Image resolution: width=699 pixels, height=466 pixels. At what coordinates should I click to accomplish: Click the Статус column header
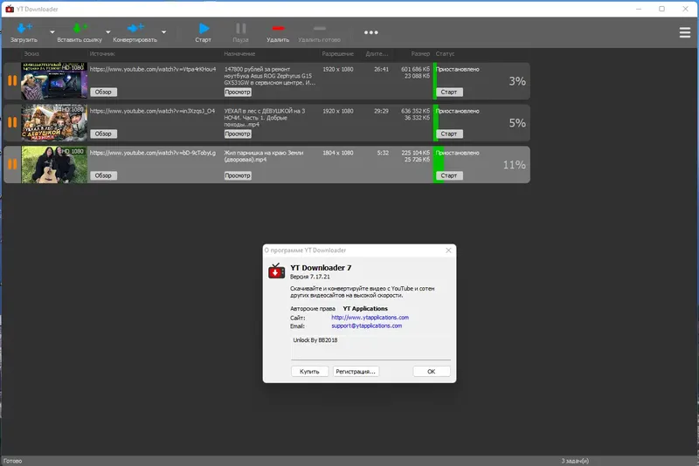coord(445,54)
